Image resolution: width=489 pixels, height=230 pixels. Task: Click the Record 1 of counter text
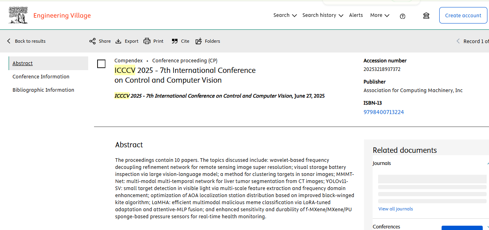pyautogui.click(x=476, y=41)
